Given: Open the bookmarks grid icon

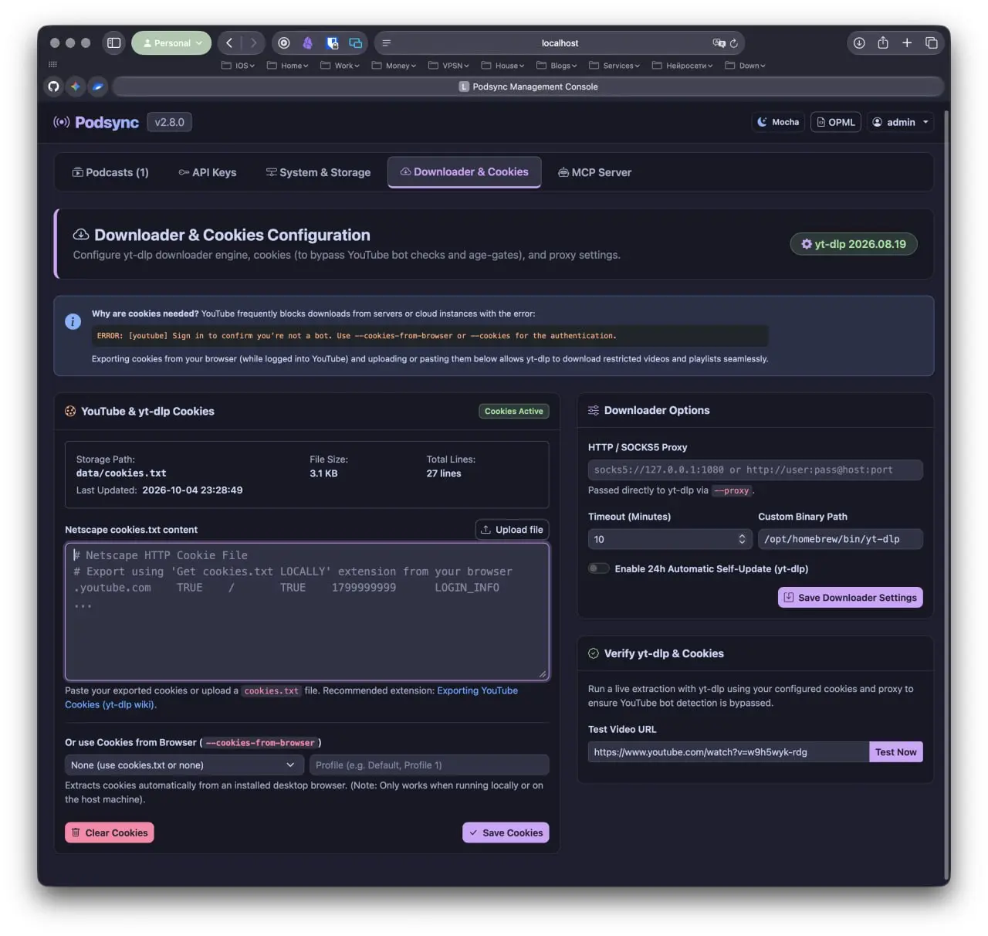Looking at the screenshot, I should 53,65.
